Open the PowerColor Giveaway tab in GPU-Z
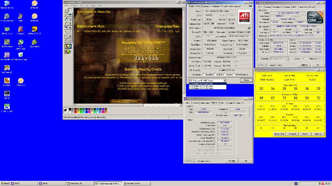This screenshot has width=332, height=186. pyautogui.click(x=231, y=6)
